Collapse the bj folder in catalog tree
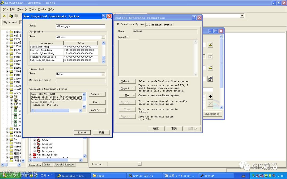This screenshot has height=179, width=287. 7,97
